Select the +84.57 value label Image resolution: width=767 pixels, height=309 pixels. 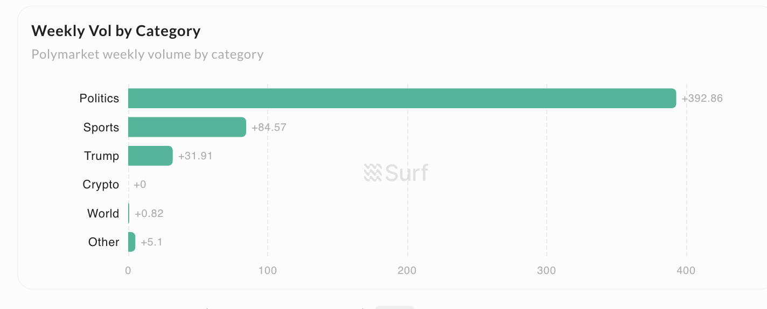tap(269, 128)
